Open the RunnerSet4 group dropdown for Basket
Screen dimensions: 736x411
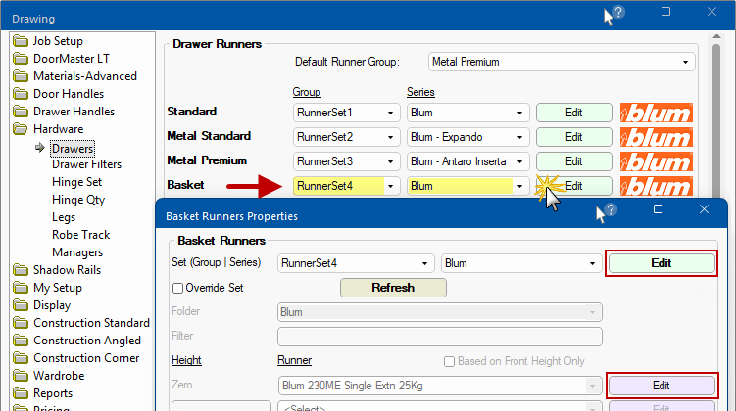tap(346, 185)
